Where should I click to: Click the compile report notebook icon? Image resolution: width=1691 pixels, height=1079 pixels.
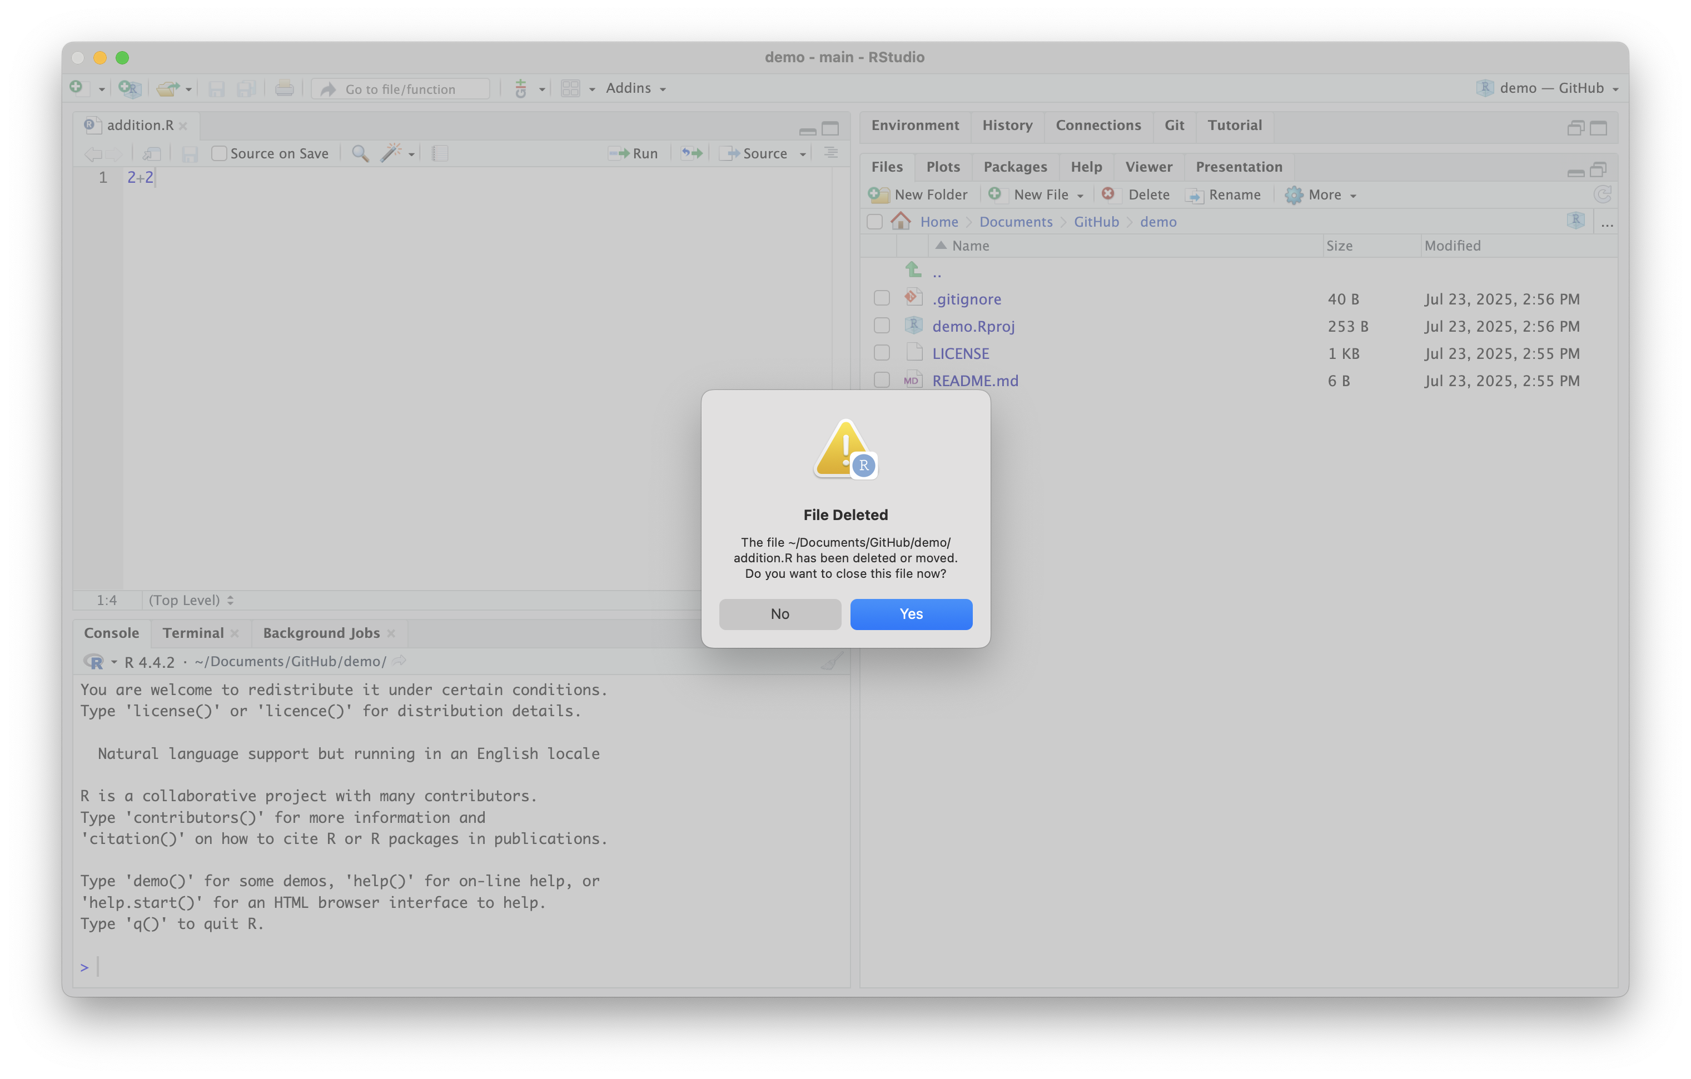coord(440,153)
